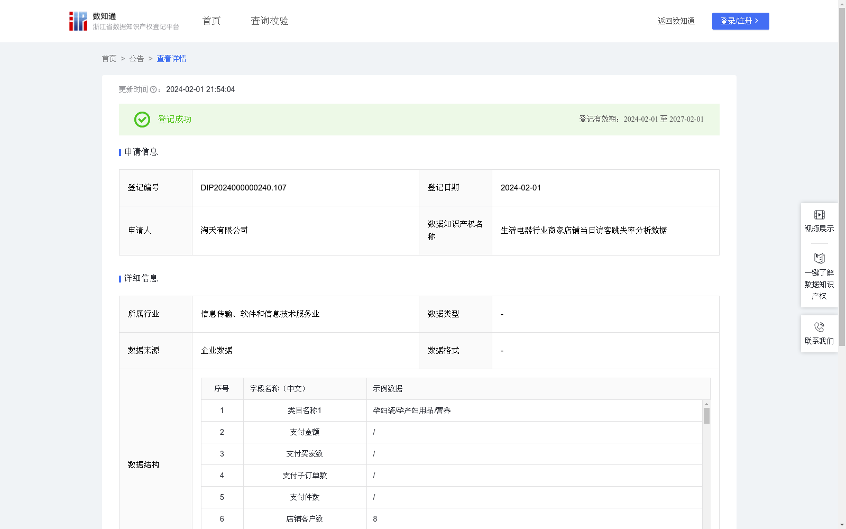Click 查看详情 in the breadcrumb trail
This screenshot has width=846, height=529.
pos(171,58)
